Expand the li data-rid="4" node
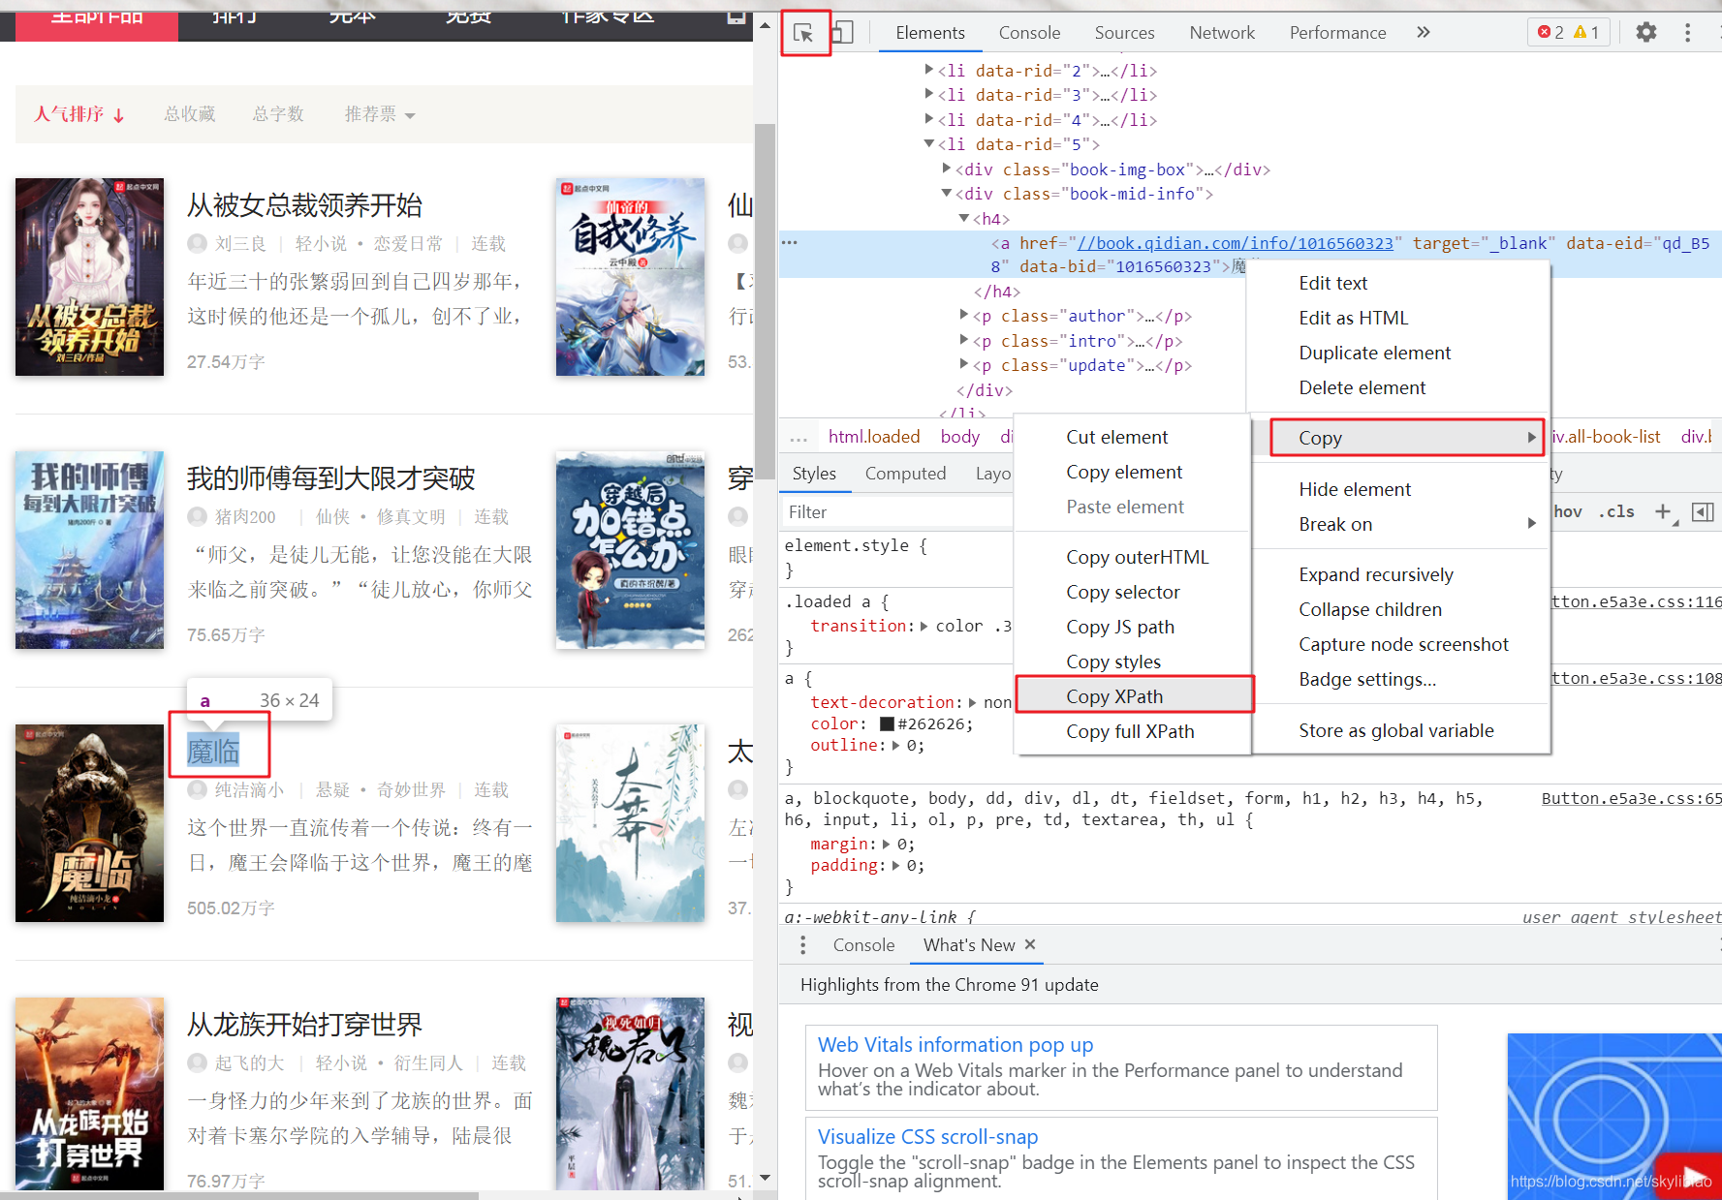This screenshot has height=1200, width=1722. tap(929, 119)
